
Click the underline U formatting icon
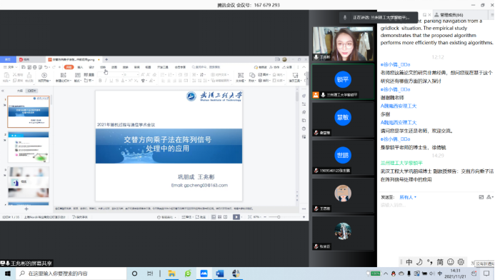click(111, 81)
